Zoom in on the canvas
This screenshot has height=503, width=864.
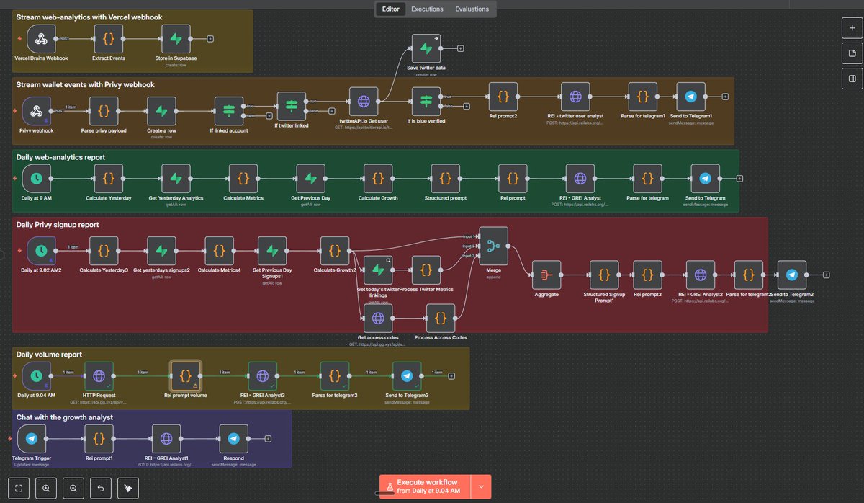click(45, 488)
